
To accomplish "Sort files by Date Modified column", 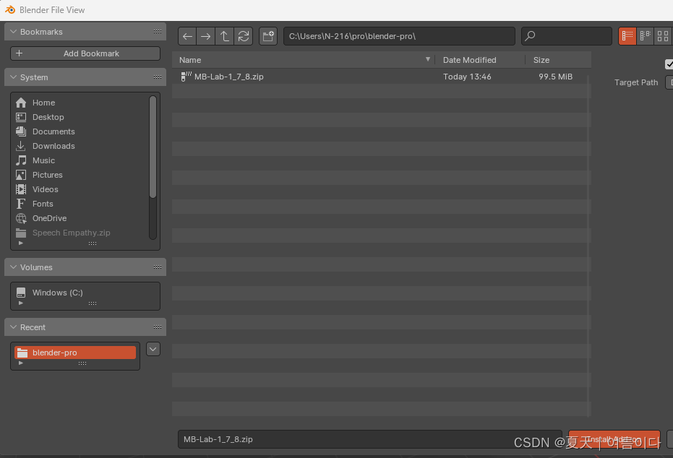I will pyautogui.click(x=480, y=60).
